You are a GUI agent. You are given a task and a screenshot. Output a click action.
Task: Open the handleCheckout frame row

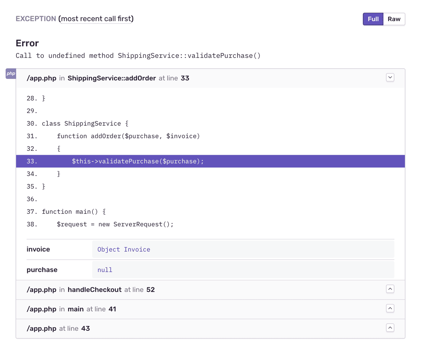(x=91, y=290)
